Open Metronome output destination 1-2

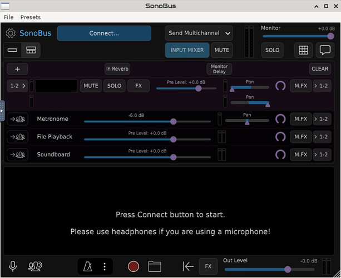click(322, 119)
